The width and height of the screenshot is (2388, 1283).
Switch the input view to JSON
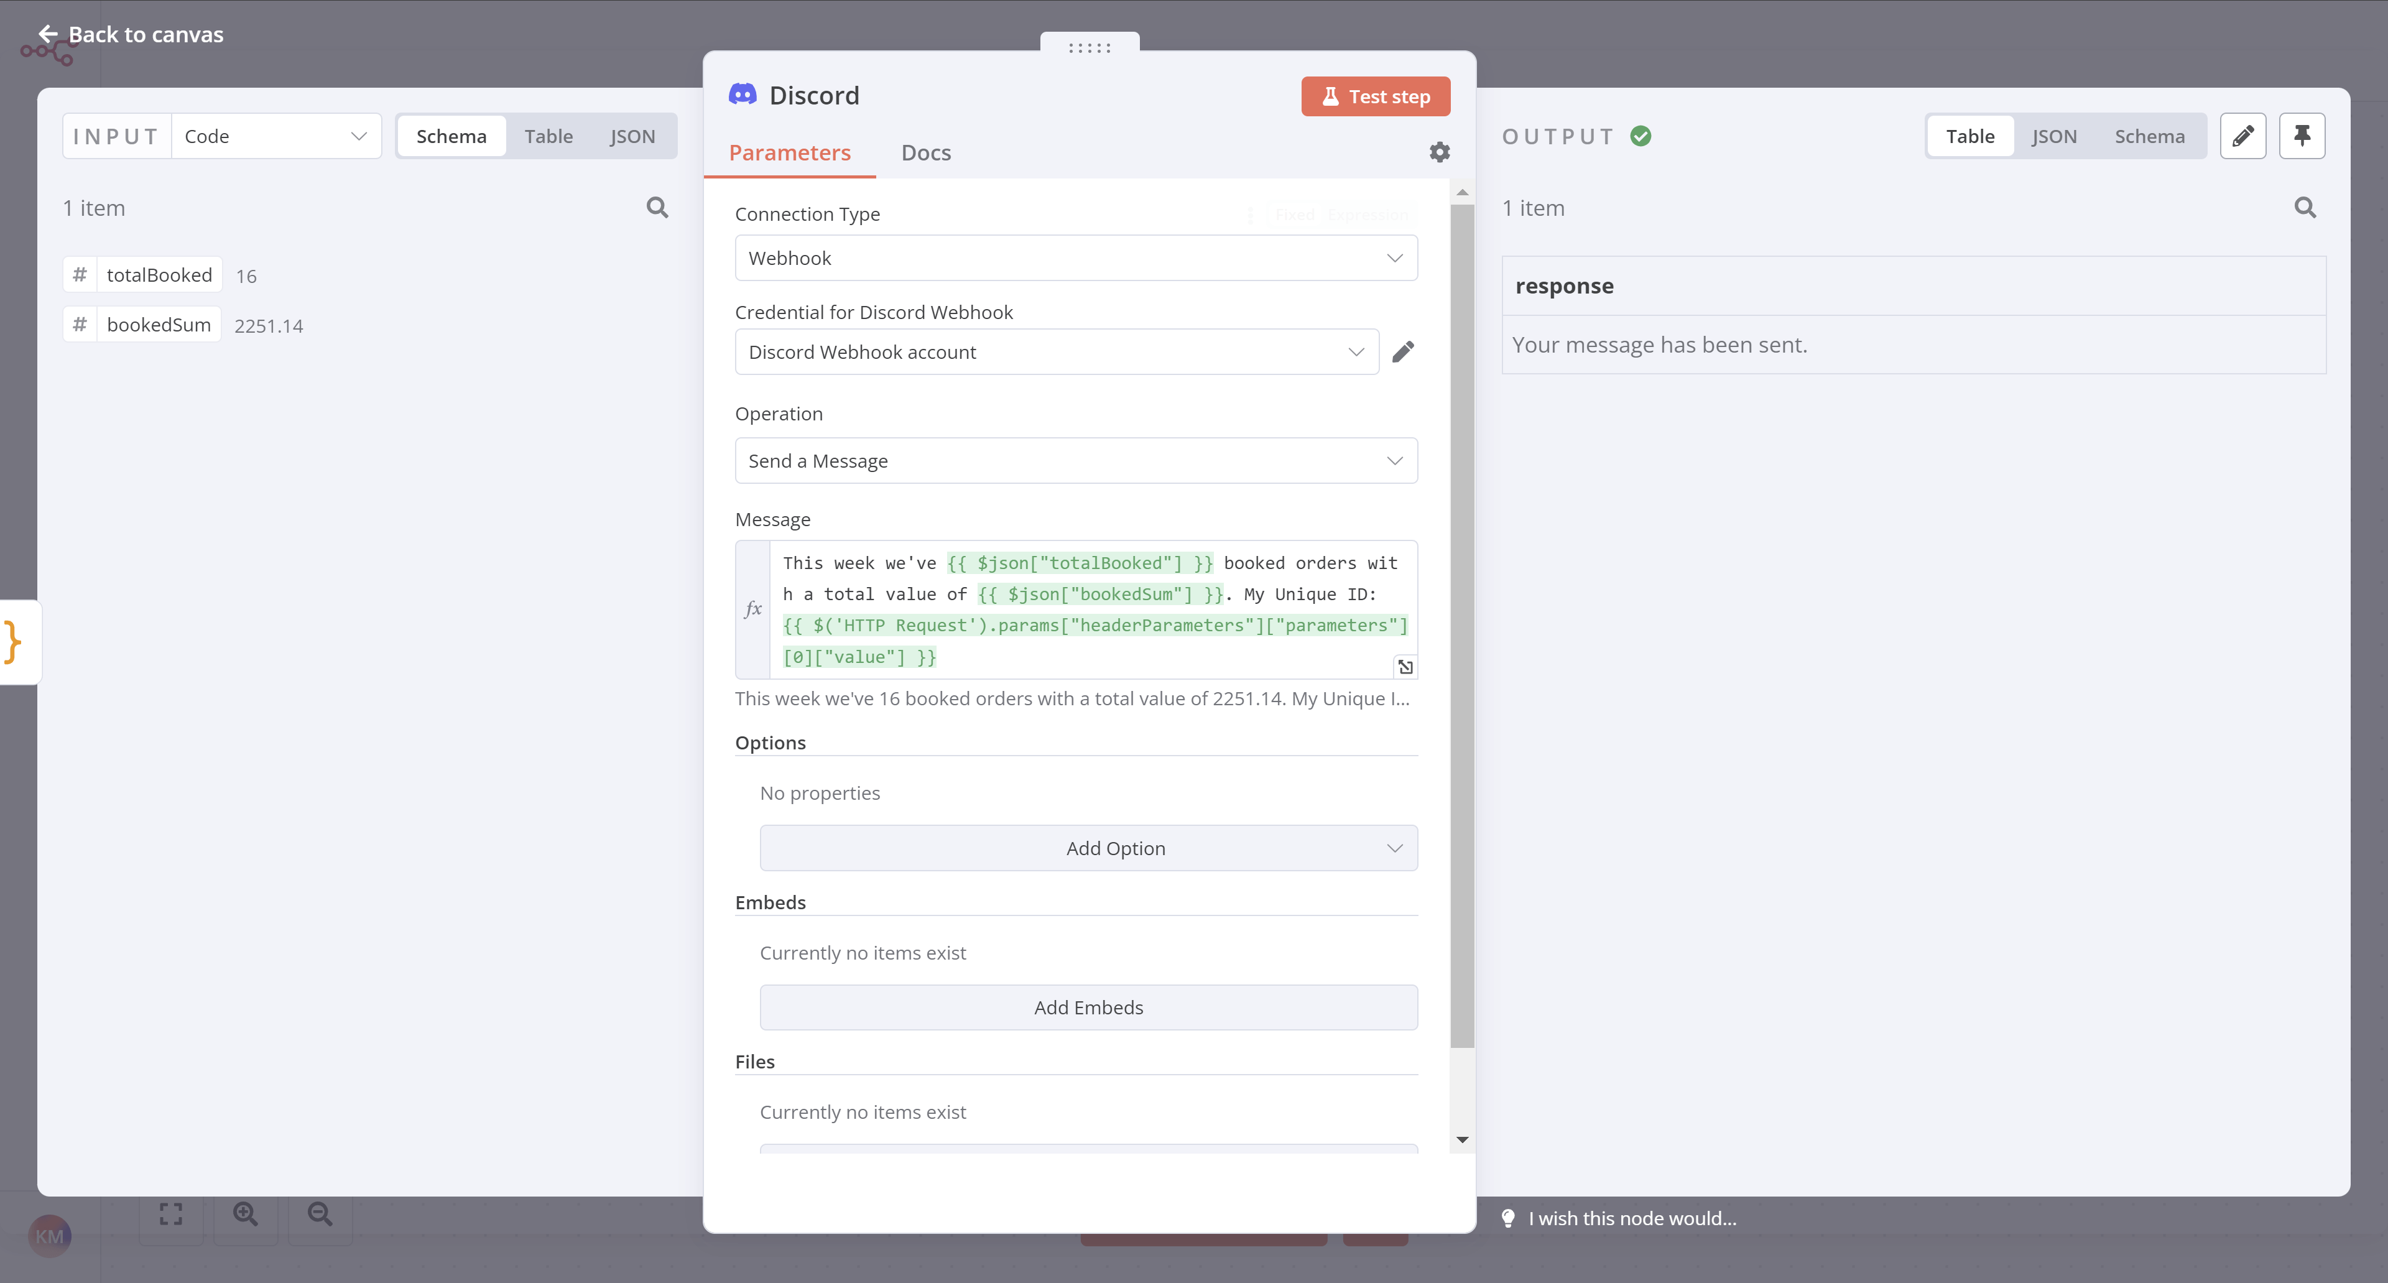632,136
